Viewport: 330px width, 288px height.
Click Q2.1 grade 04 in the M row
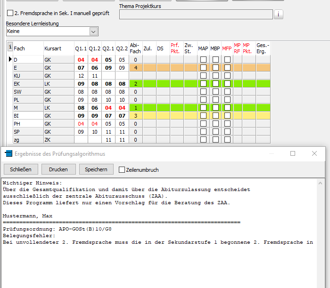click(108, 108)
